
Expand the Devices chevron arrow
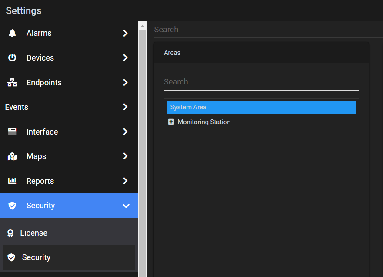pos(125,58)
